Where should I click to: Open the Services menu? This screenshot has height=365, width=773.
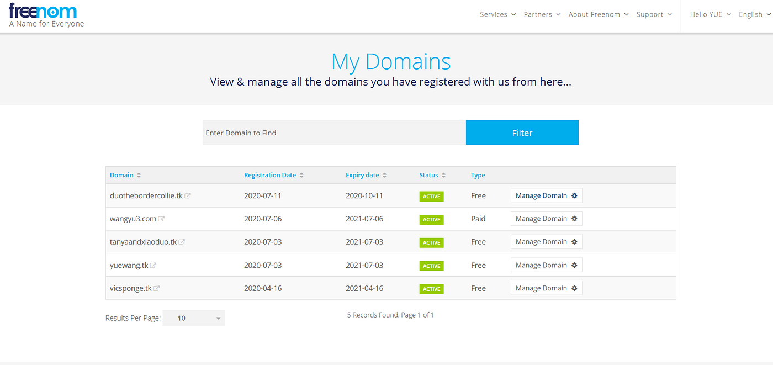click(497, 14)
